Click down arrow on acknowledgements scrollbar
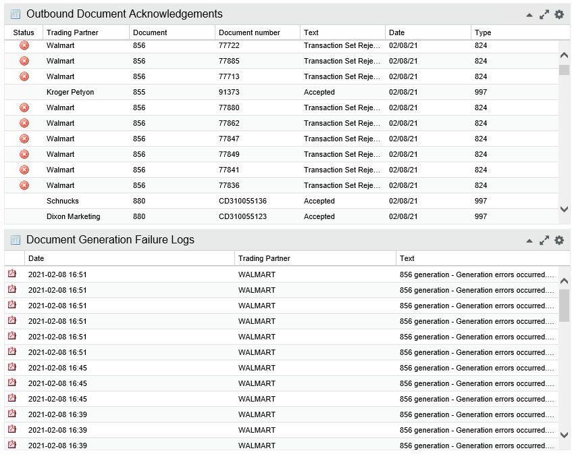This screenshot has height=455, width=572. [x=564, y=209]
